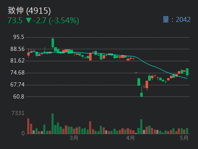Click the last green volume bar on the right
The width and height of the screenshot is (198, 149).
click(x=187, y=131)
